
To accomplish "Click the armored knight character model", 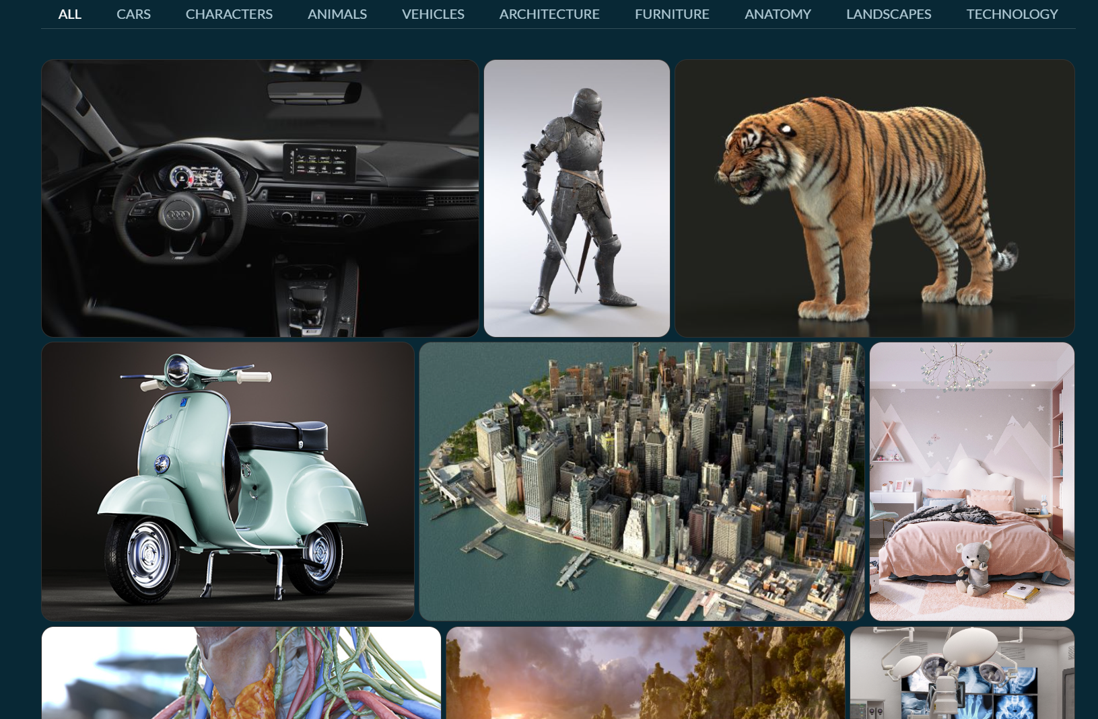I will [x=576, y=198].
